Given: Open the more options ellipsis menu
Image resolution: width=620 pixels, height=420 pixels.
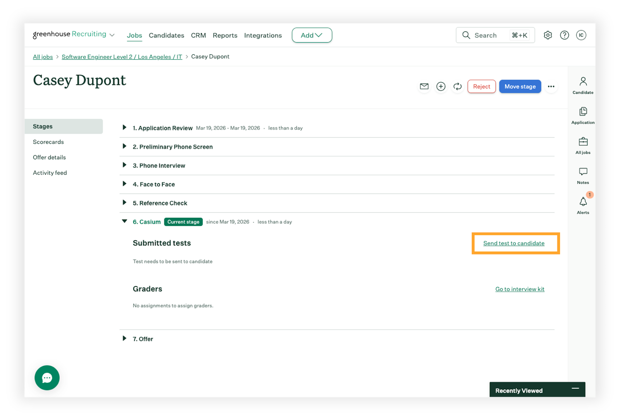Looking at the screenshot, I should tap(551, 86).
